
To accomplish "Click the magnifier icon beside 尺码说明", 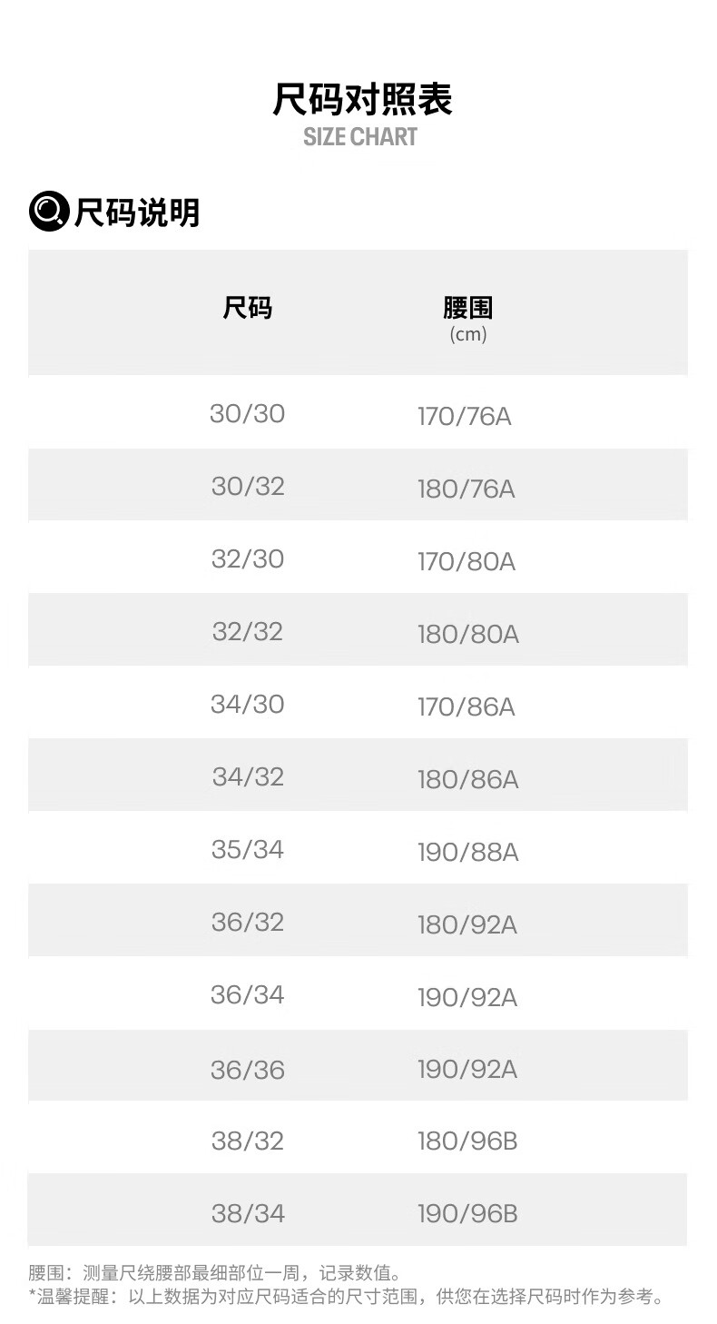I will 49,212.
